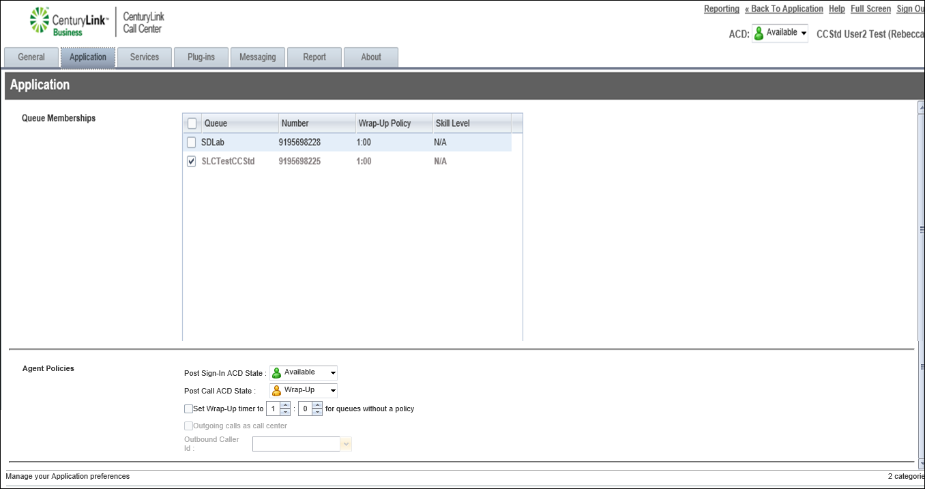Click the Queue Memberships label
925x489 pixels.
click(x=59, y=118)
